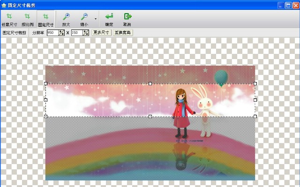The height and width of the screenshot is (187, 300).
Task: Click the bottom-right crop handle
Action: pos(255,116)
